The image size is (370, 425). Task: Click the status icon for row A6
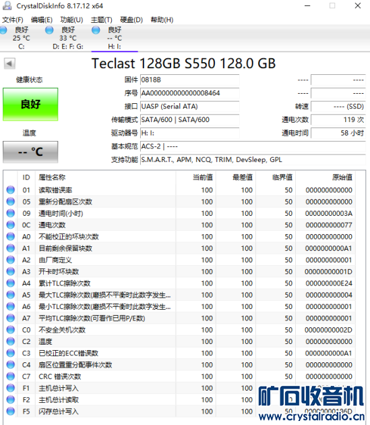click(11, 306)
